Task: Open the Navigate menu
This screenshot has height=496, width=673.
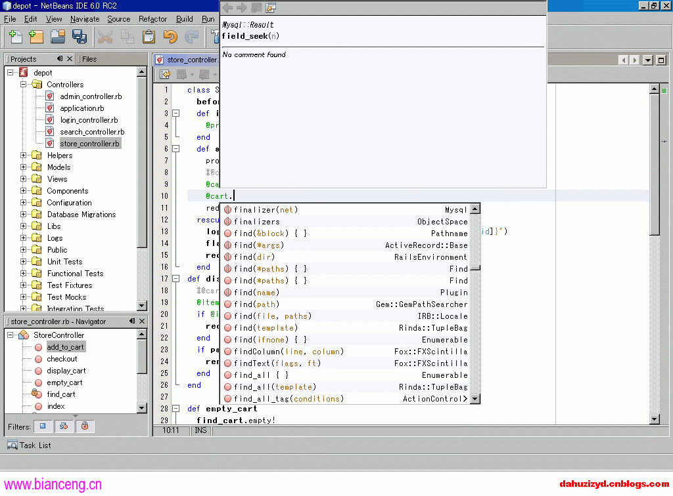Action: (85, 19)
